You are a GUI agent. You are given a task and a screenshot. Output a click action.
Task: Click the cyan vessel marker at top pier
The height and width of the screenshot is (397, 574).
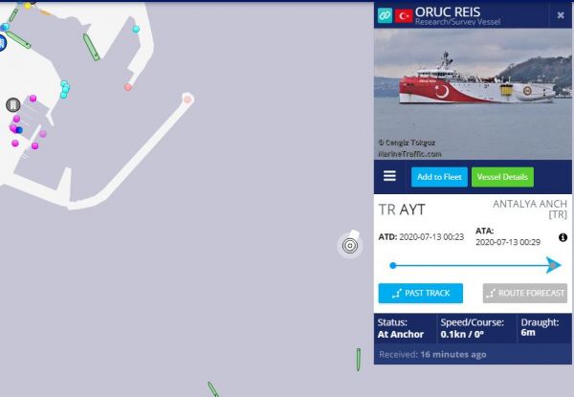tap(136, 30)
